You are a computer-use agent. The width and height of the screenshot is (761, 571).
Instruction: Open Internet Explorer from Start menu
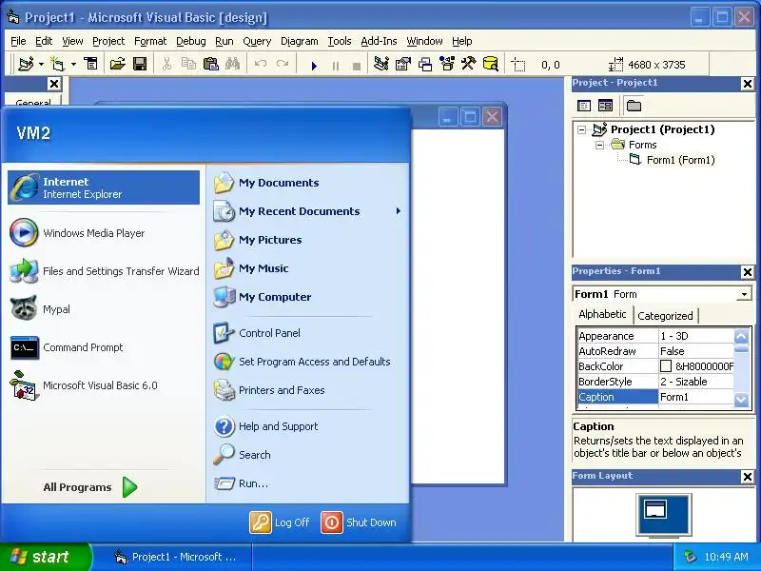(104, 187)
